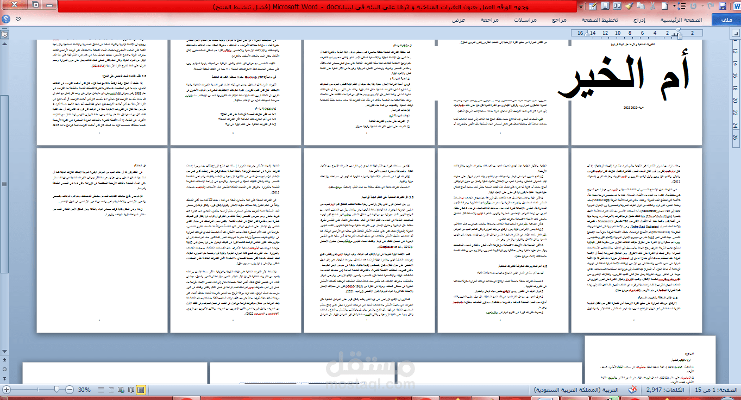The image size is (741, 400).
Task: Open the عرض (View) tab
Action: 459,20
